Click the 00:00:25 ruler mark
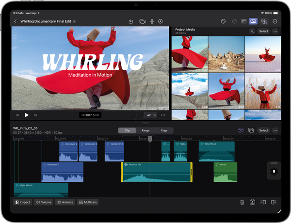 click(228, 139)
